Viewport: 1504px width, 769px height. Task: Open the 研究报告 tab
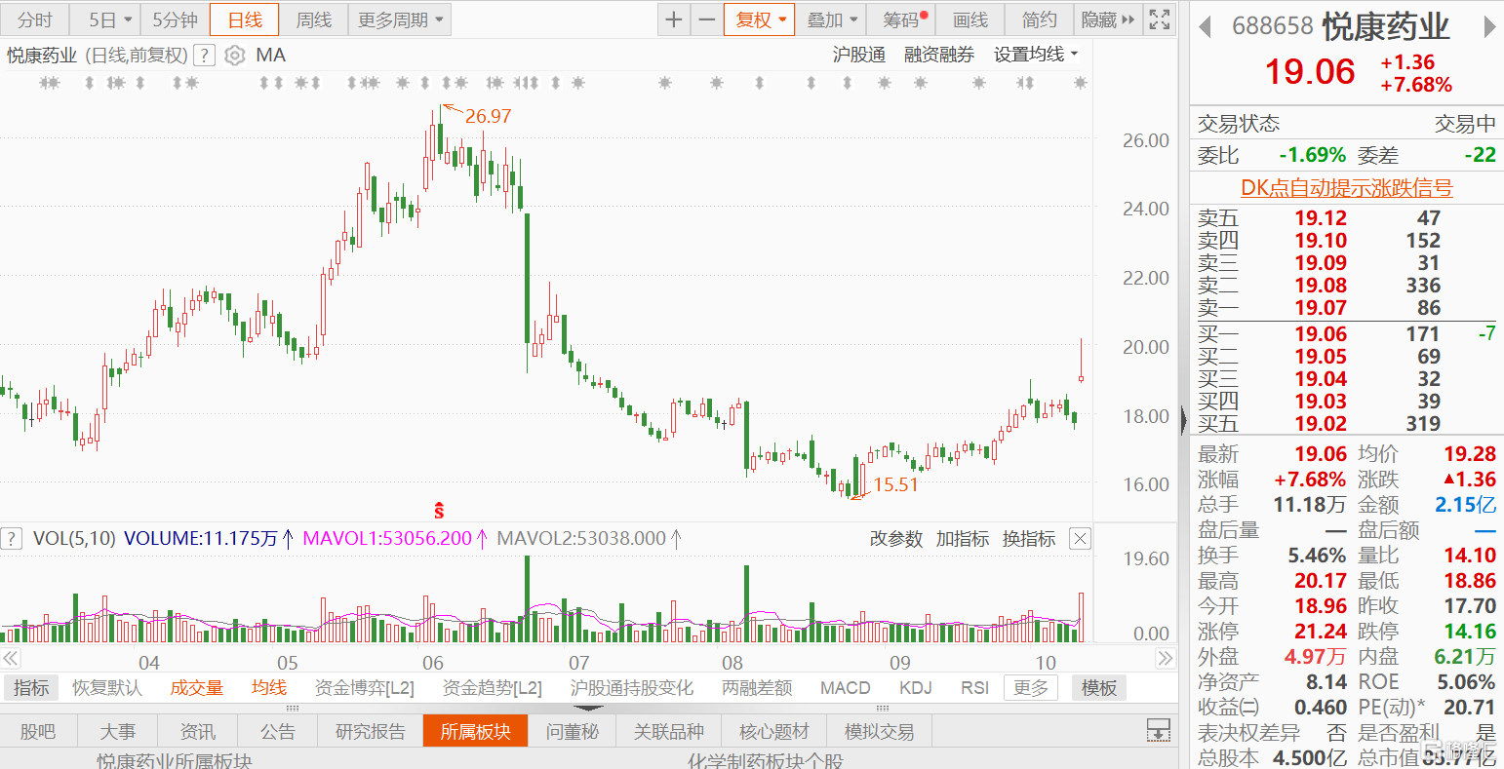[371, 731]
